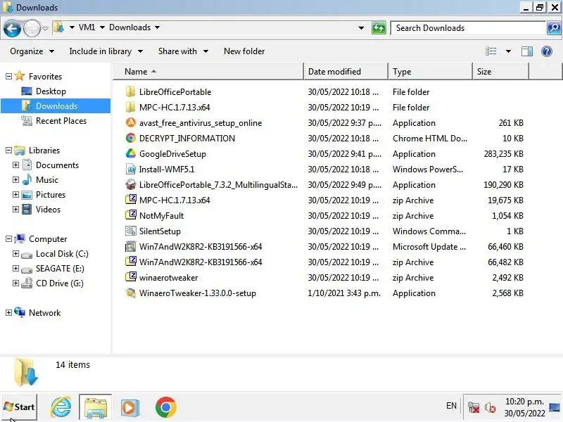Expand the Music library node
Screen dimensions: 563x422
coord(15,179)
